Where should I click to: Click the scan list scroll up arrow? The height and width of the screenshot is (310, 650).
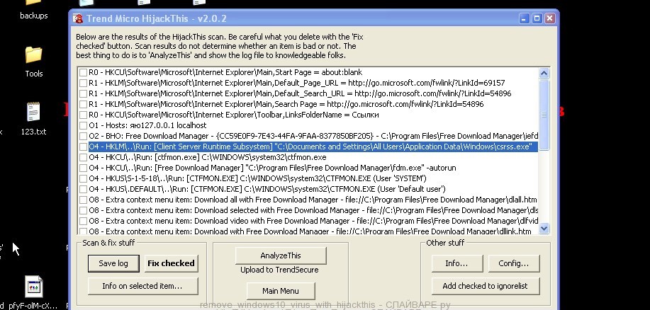[544, 74]
